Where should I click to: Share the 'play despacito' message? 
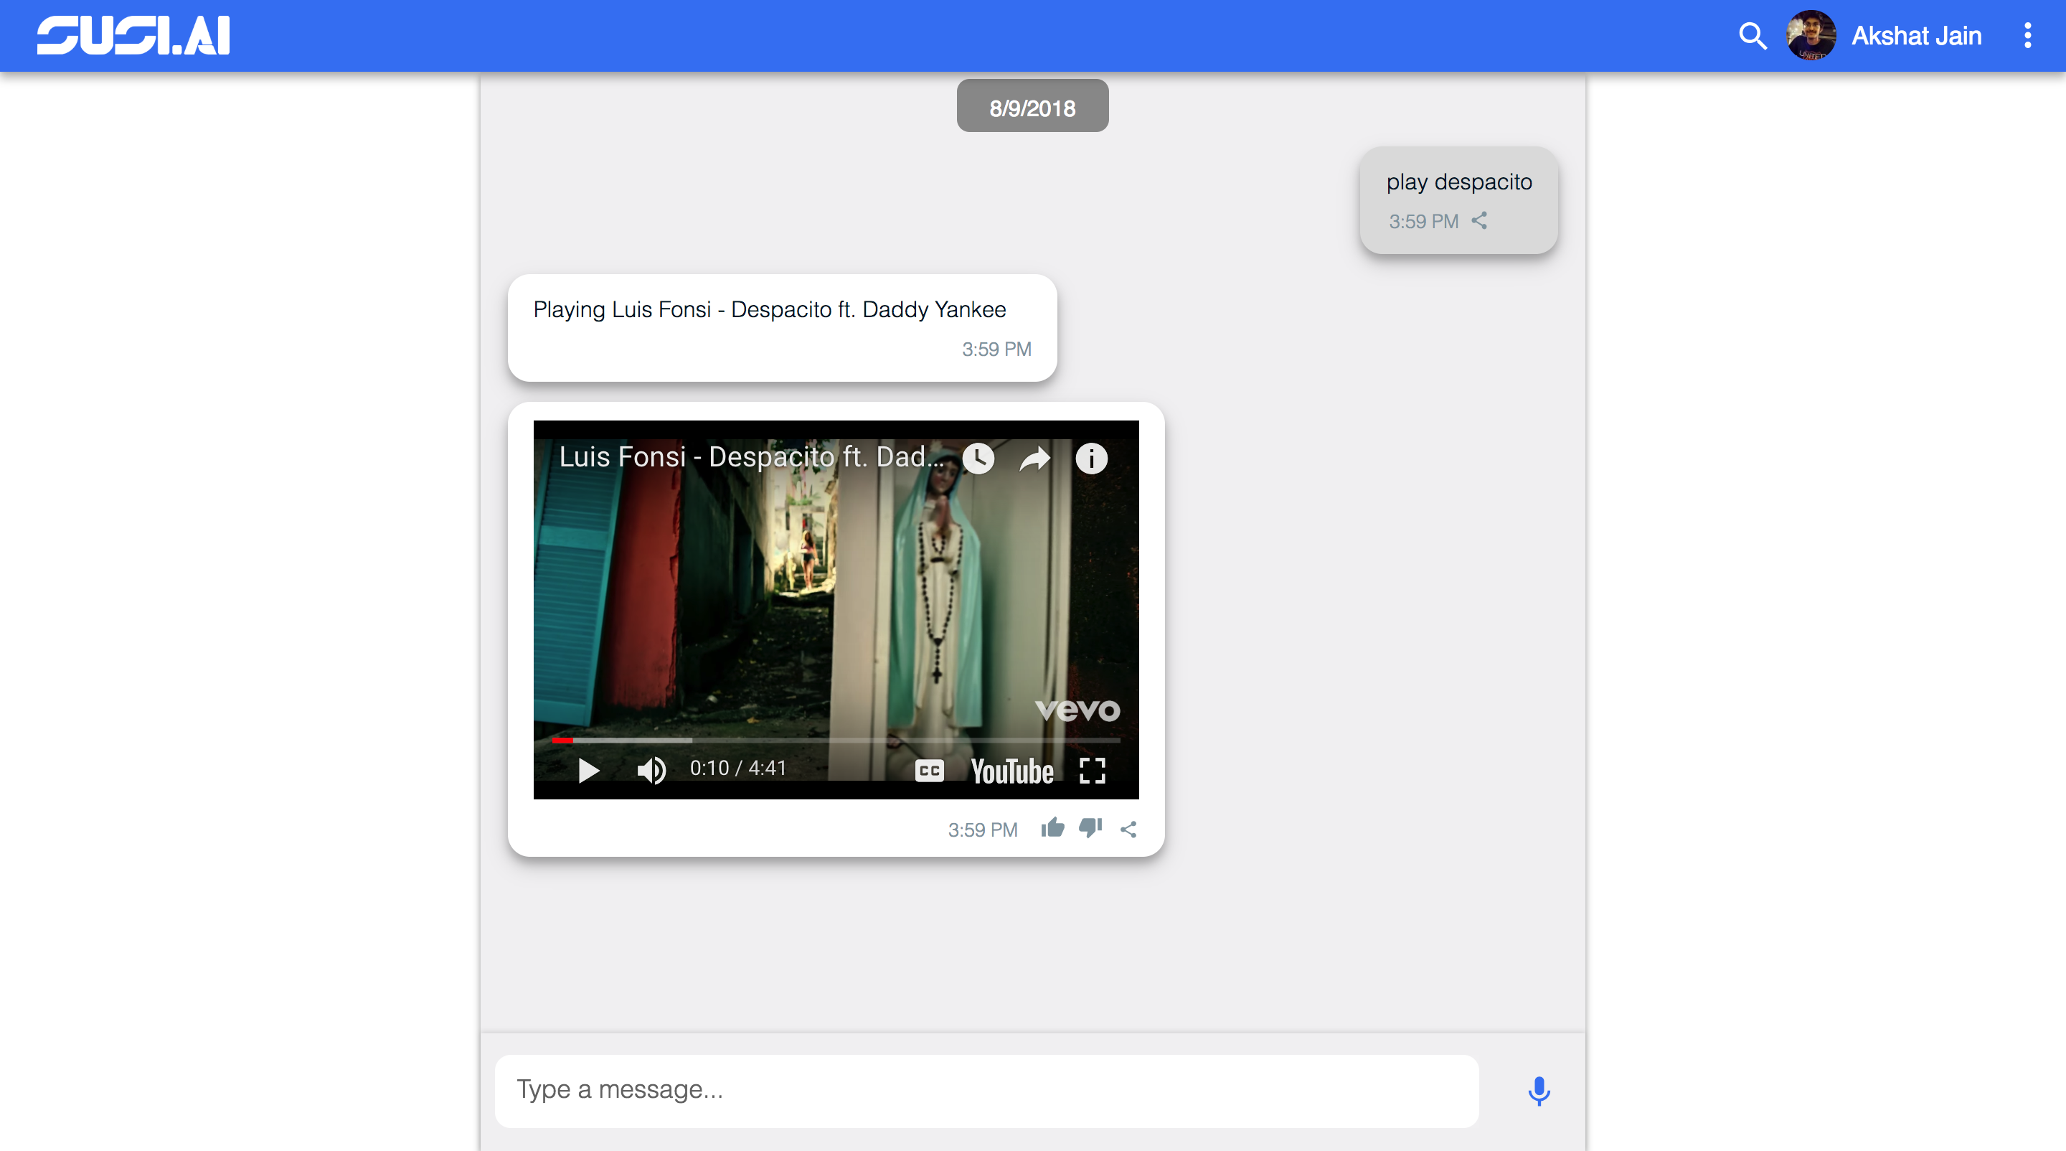point(1480,220)
